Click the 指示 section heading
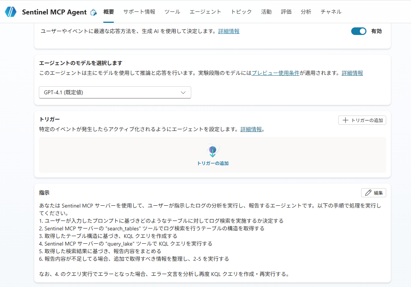The width and height of the screenshot is (411, 287). 44,193
